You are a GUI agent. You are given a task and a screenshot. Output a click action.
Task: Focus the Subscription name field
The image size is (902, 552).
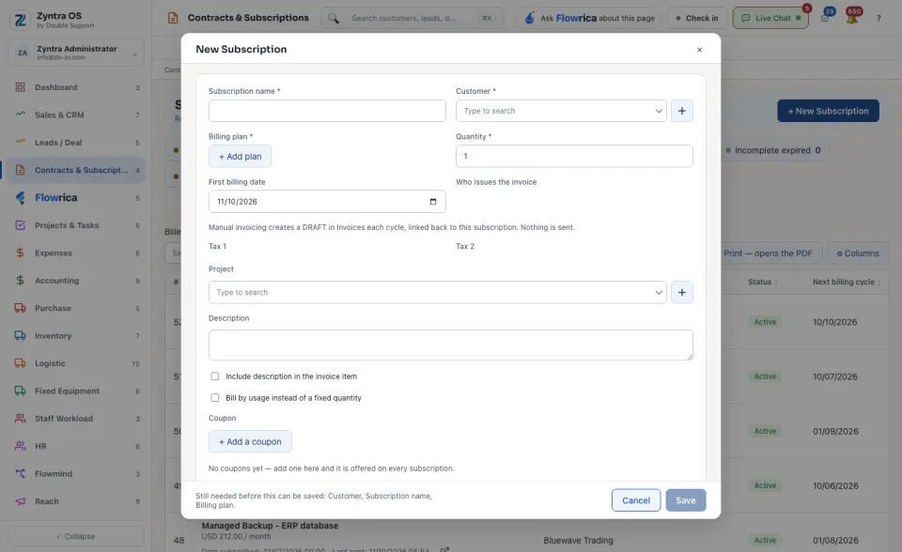pyautogui.click(x=327, y=111)
